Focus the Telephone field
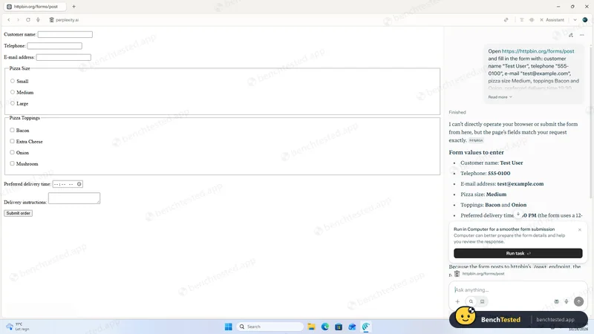 pyautogui.click(x=54, y=46)
